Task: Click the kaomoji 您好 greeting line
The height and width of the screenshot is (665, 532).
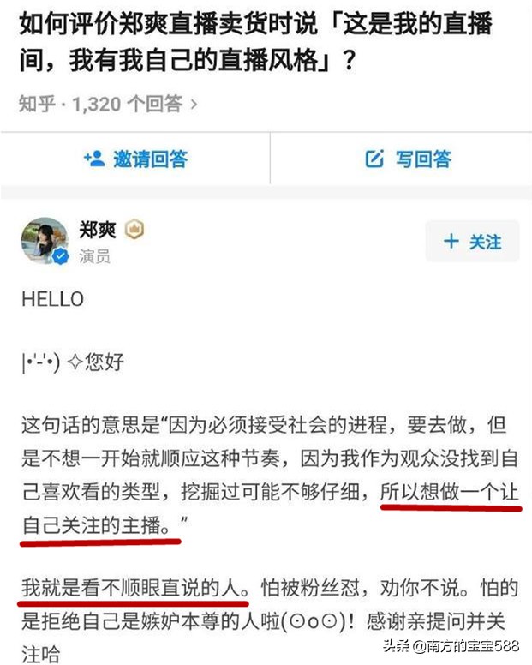Action: tap(73, 362)
